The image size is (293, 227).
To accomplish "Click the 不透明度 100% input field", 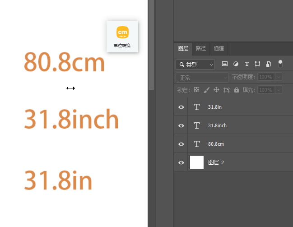I will (266, 77).
